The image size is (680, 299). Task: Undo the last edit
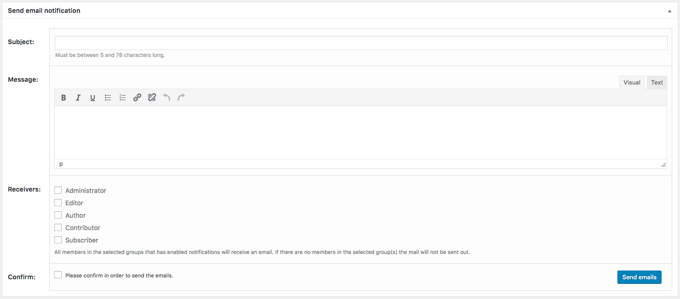tap(167, 97)
